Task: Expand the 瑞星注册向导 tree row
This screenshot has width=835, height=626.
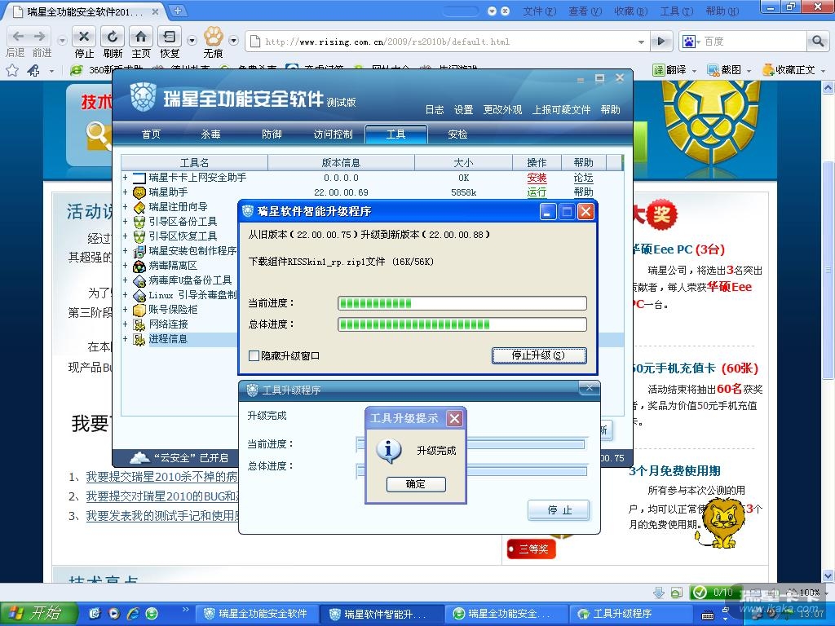Action: (x=125, y=206)
